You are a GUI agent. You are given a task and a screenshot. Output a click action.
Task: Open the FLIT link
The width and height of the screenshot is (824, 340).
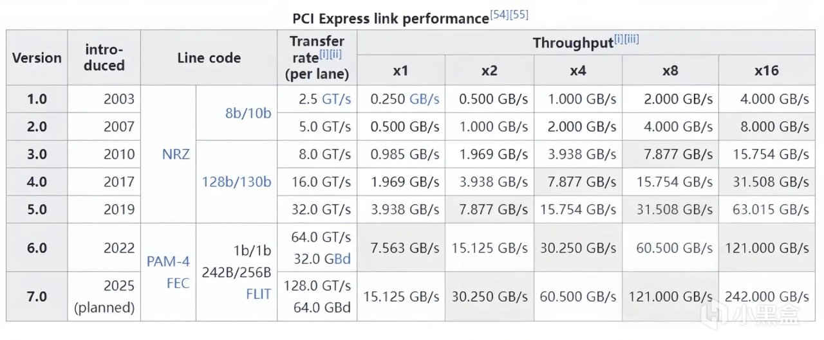pyautogui.click(x=258, y=294)
